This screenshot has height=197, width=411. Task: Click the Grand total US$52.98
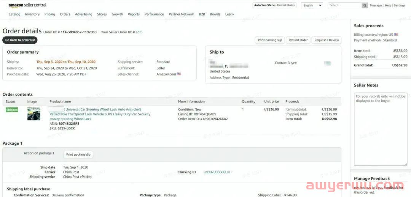click(x=400, y=65)
